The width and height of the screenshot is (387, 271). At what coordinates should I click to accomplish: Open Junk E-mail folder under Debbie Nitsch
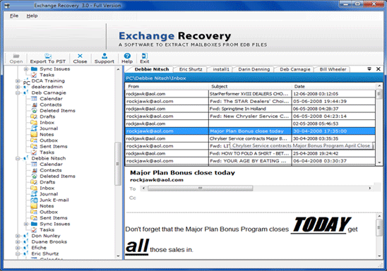(x=54, y=200)
